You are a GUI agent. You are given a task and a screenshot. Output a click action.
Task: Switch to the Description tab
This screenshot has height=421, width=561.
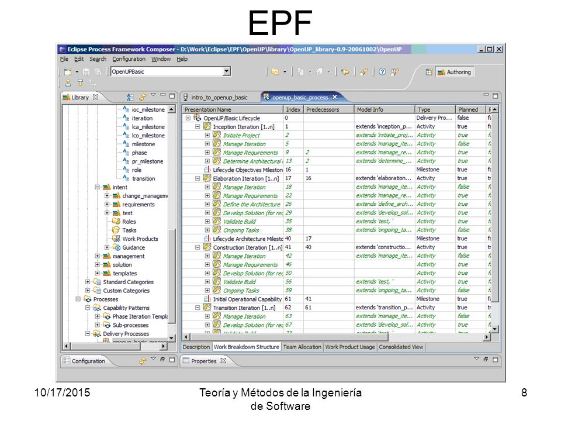point(196,347)
